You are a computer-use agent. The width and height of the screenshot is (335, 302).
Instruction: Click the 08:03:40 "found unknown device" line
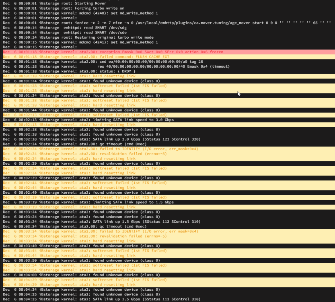tap(169, 246)
